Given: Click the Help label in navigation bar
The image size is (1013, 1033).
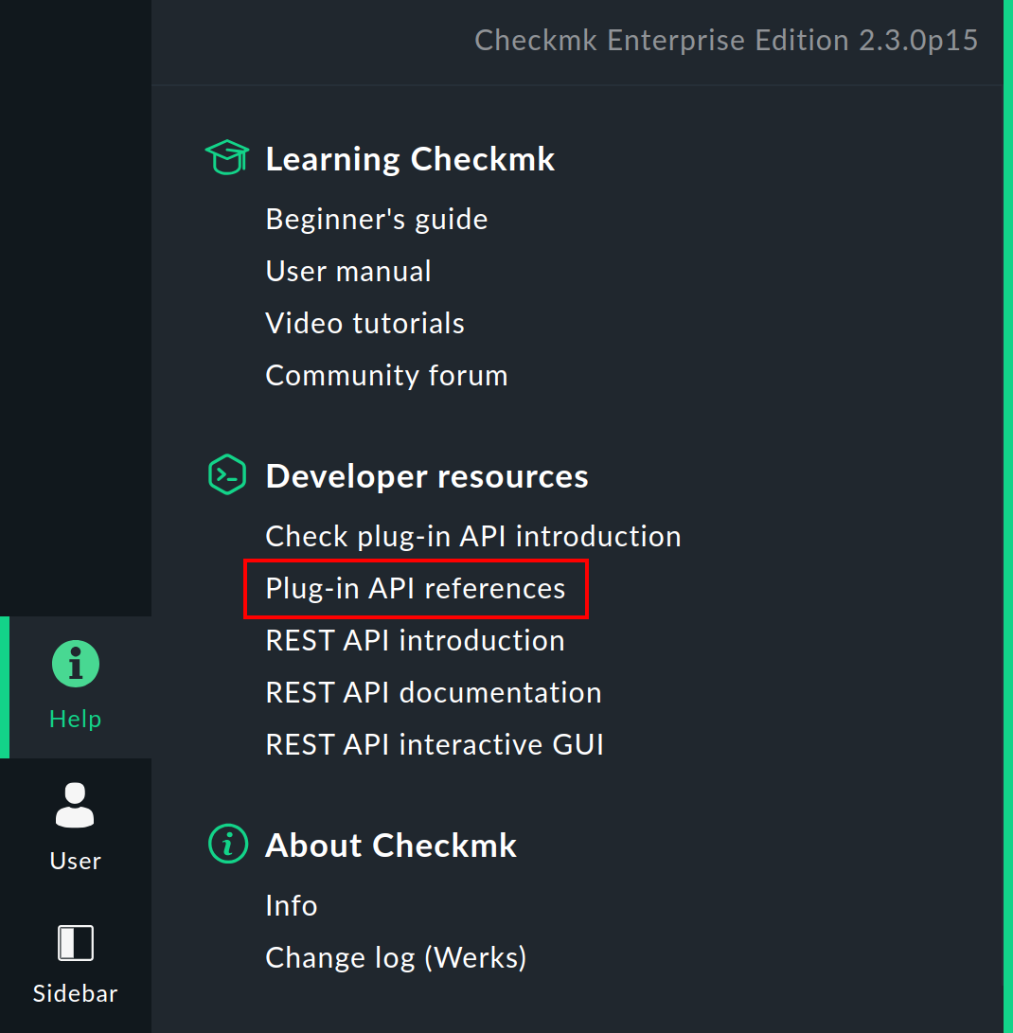Looking at the screenshot, I should coord(76,719).
